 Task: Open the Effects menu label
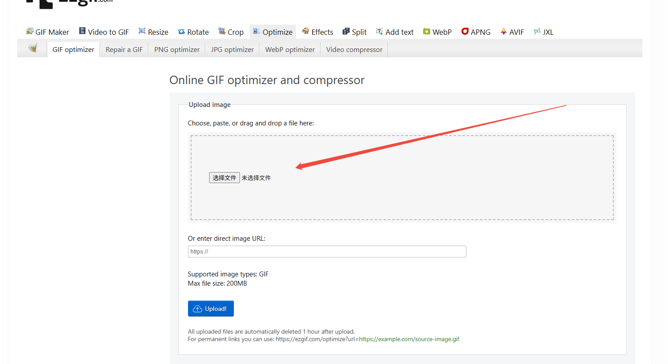point(322,32)
